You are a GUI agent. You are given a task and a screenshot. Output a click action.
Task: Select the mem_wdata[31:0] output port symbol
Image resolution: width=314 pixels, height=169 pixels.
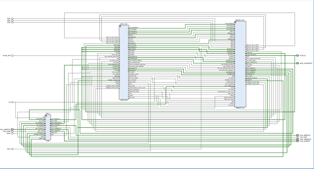coord(298,139)
